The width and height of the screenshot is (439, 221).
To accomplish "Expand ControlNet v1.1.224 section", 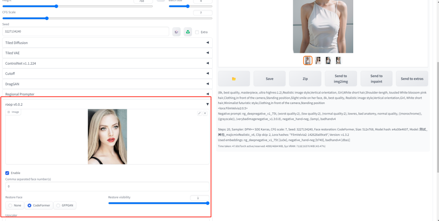I will click(x=107, y=63).
